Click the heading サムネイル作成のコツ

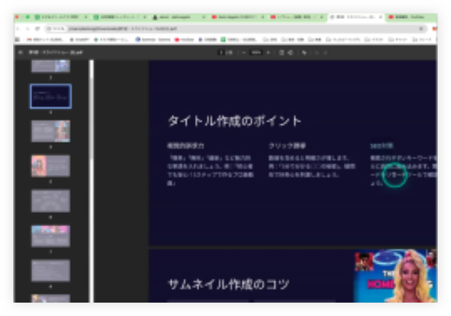[x=228, y=284]
